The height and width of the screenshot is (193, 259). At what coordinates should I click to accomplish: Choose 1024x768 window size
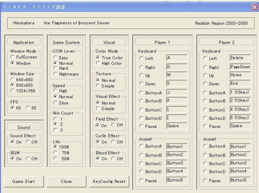[13, 91]
